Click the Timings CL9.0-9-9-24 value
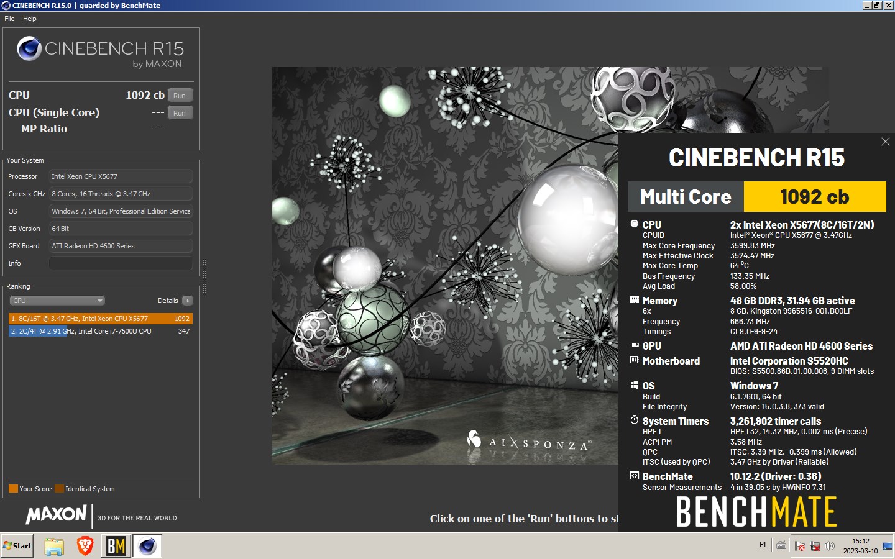The height and width of the screenshot is (559, 895). click(x=753, y=332)
